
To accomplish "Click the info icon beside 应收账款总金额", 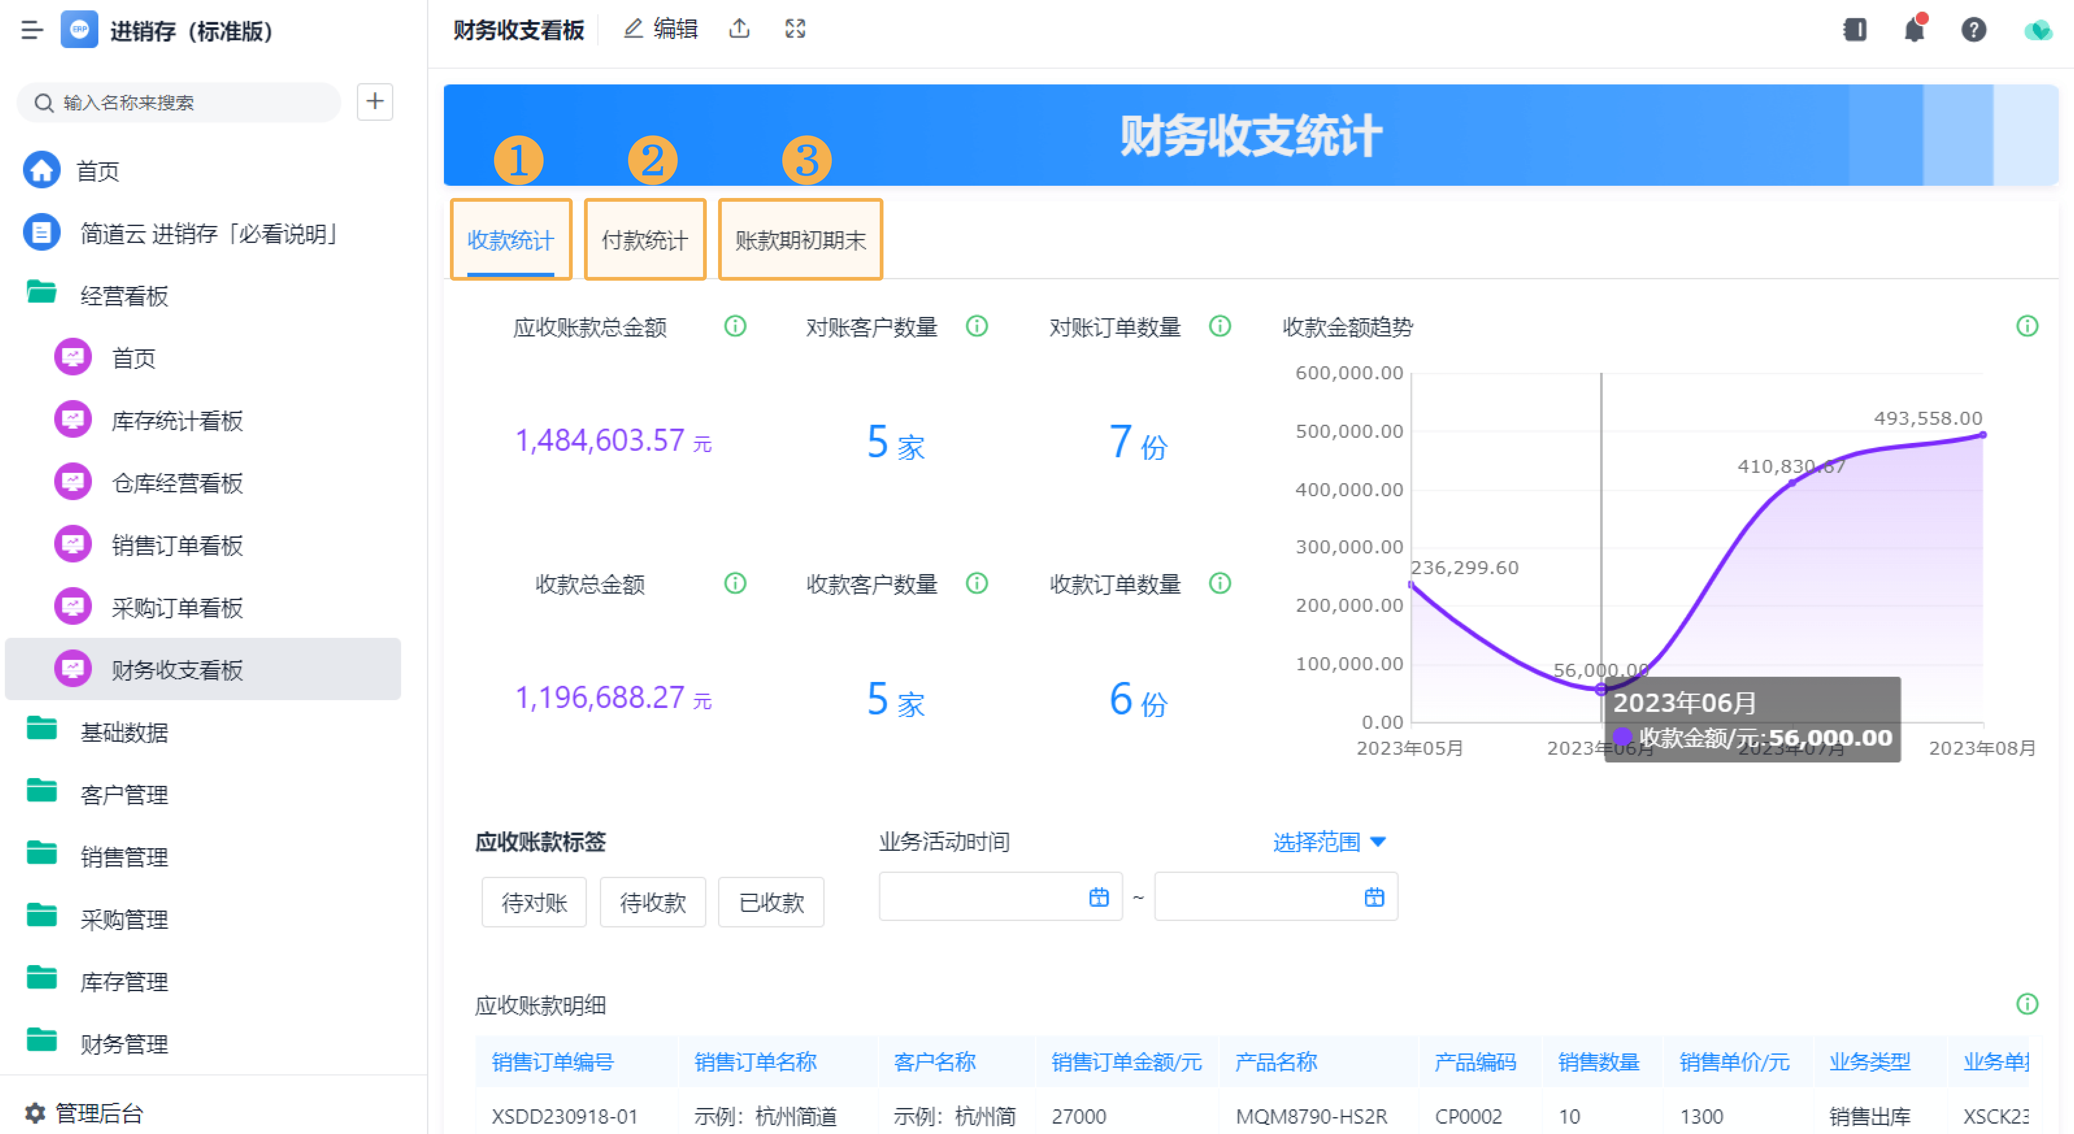I will tap(734, 326).
